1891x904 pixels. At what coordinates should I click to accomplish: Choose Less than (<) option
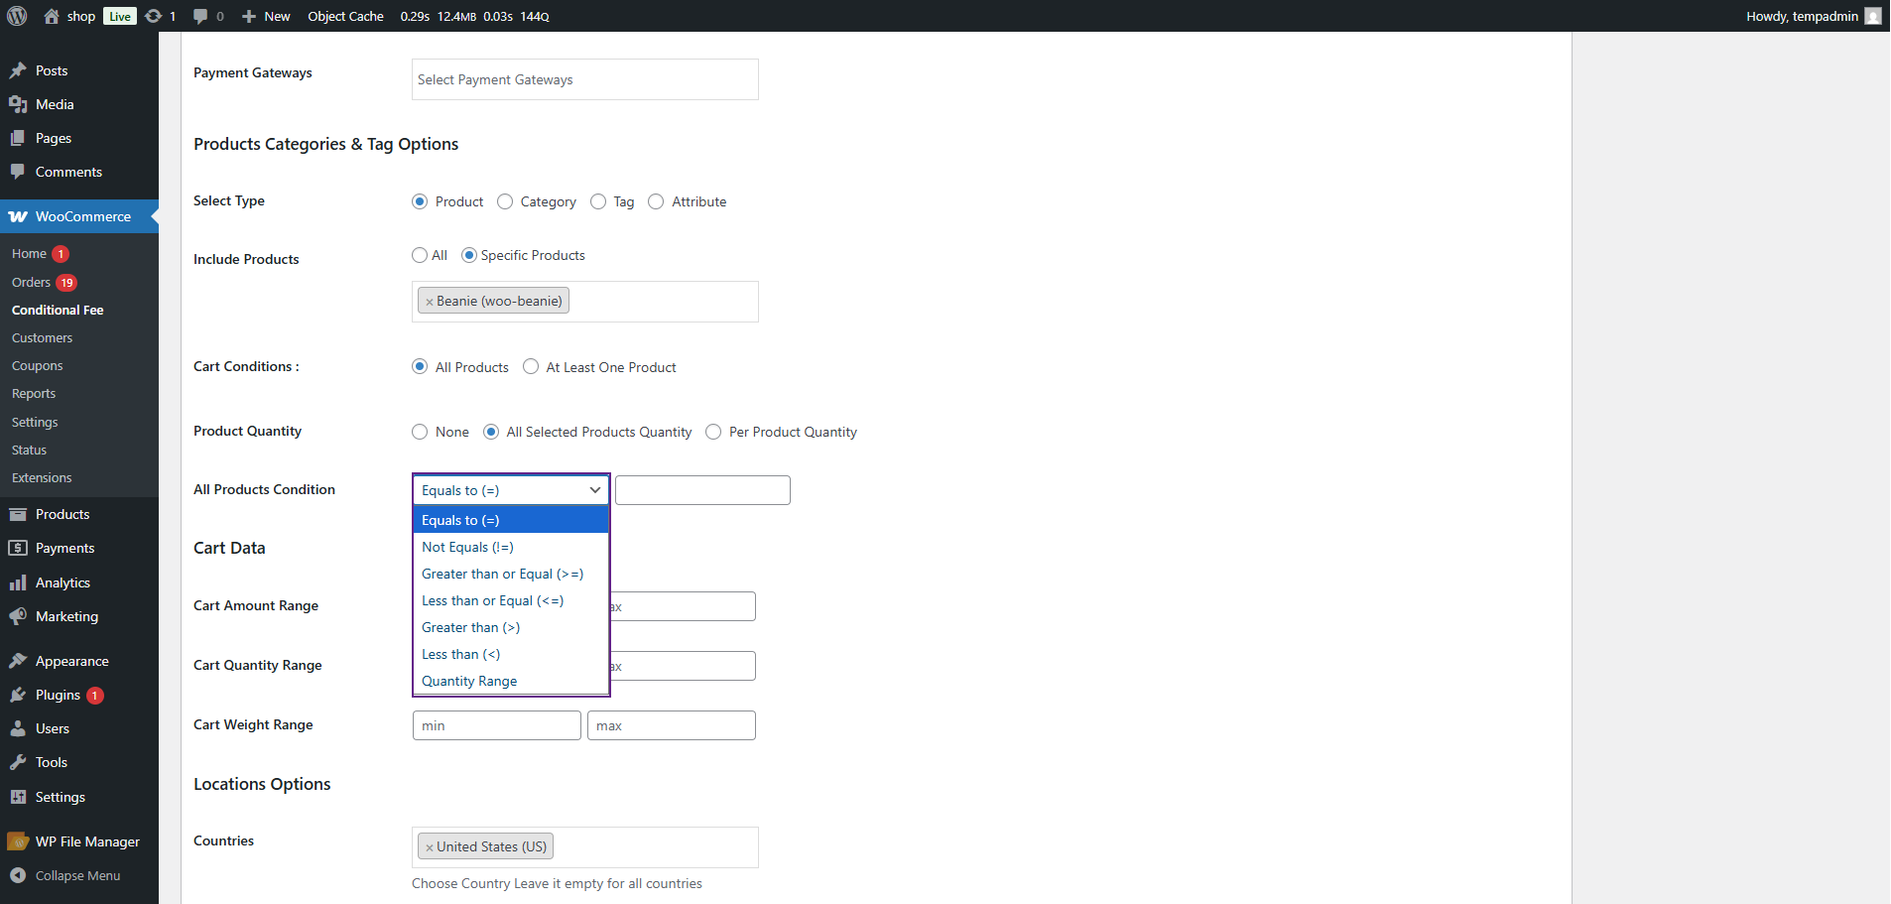511,654
